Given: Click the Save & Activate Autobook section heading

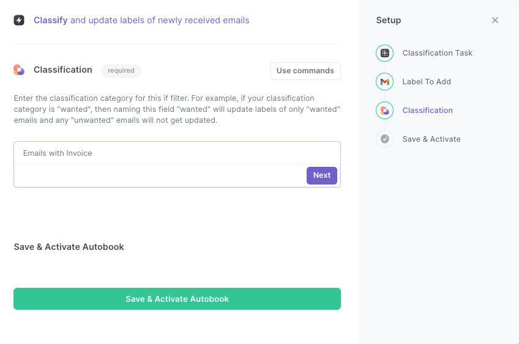Looking at the screenshot, I should point(69,247).
